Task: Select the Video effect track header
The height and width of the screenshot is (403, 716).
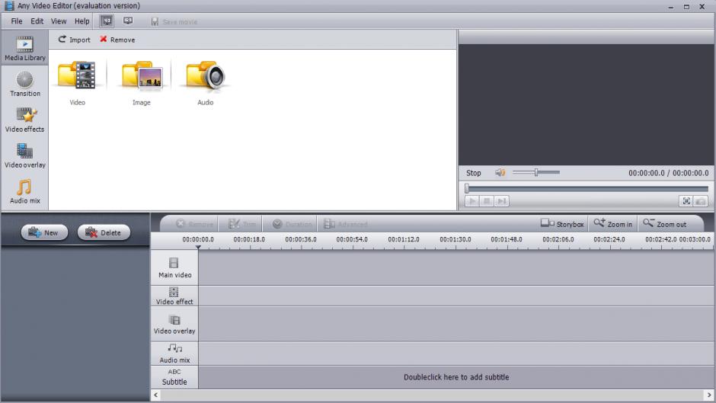Action: click(x=174, y=296)
